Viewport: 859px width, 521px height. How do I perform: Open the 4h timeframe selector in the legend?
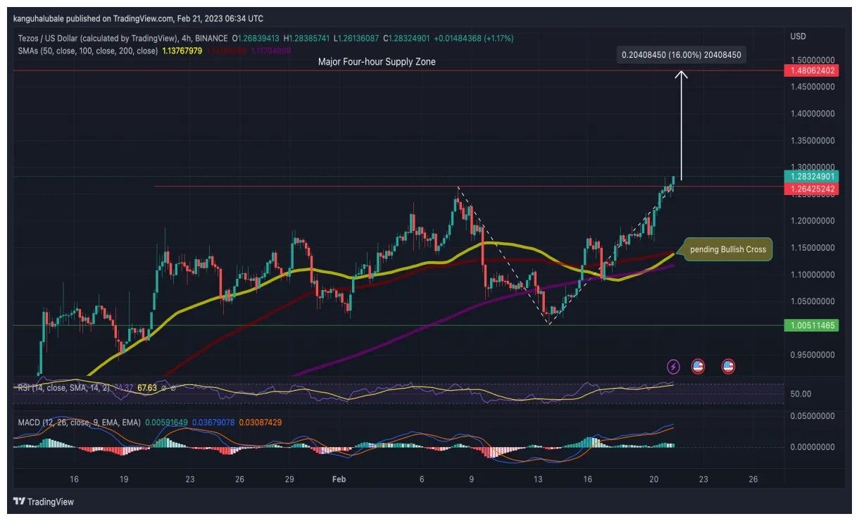[186, 37]
